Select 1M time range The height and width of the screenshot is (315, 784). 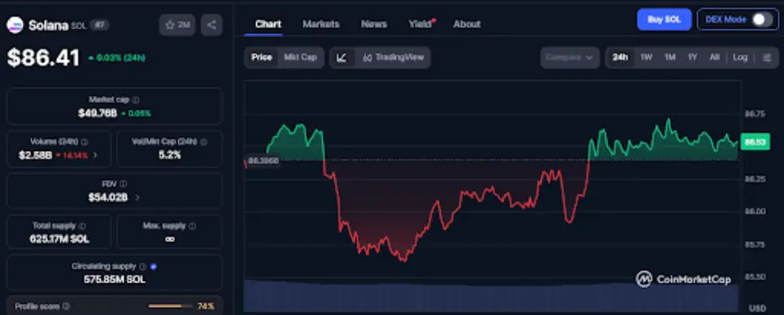point(669,58)
